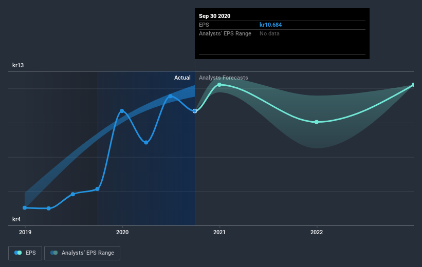Toggle the EPS legend item
Screen dimensions: 422x267
click(25, 253)
